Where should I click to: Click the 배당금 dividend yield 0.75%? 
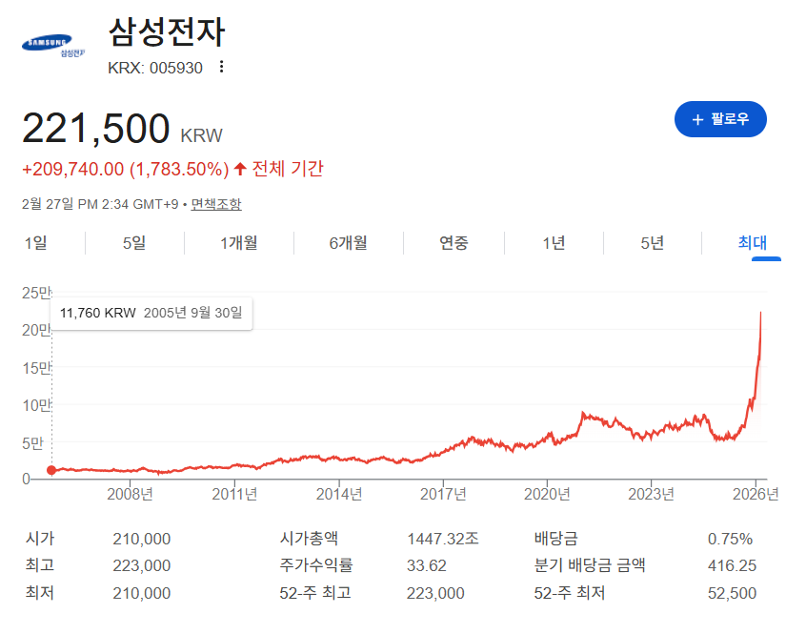click(x=730, y=539)
